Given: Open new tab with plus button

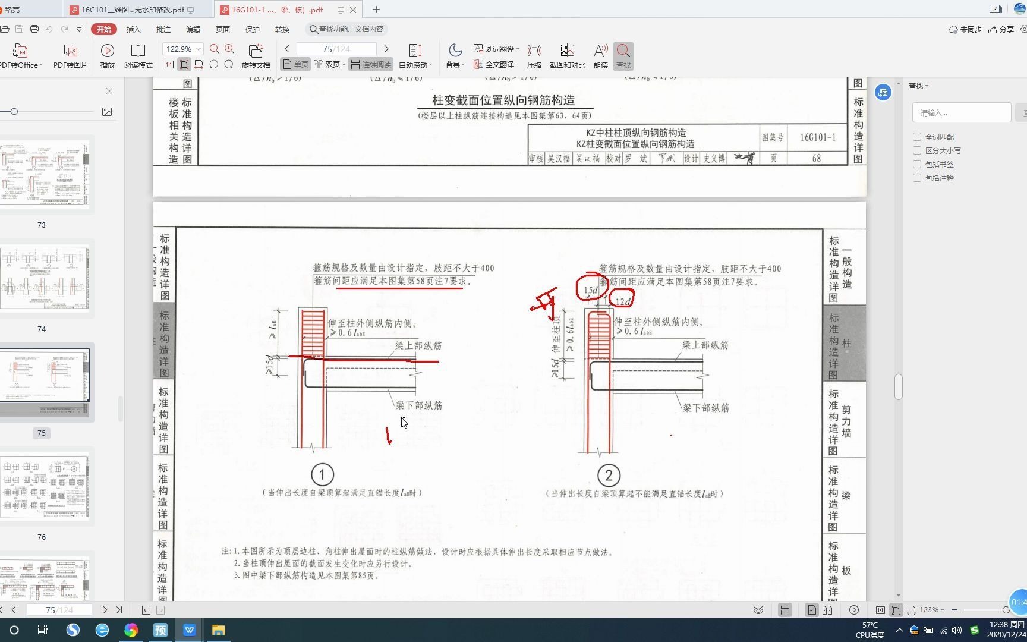Looking at the screenshot, I should coord(376,10).
